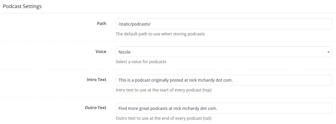Image resolution: width=336 pixels, height=124 pixels.
Task: Focus the Intro Text input field
Action: 224,80
